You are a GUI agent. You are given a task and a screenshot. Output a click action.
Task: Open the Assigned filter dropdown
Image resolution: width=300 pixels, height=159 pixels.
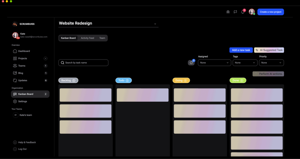(214, 63)
